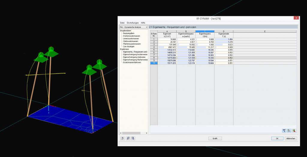The image size is (307, 157).
Task: Go to the next table icon button
Action: coord(133,138)
